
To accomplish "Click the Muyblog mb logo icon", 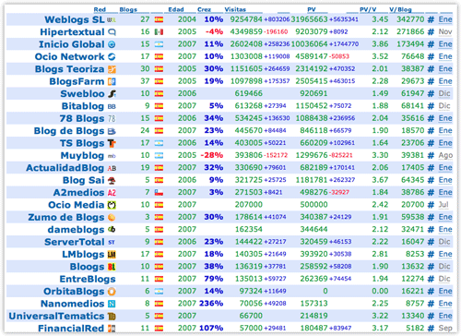I will pos(112,156).
